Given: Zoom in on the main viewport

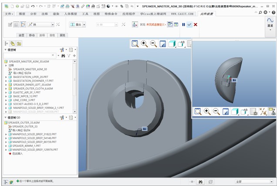Looking at the screenshot, I should click(x=144, y=44).
